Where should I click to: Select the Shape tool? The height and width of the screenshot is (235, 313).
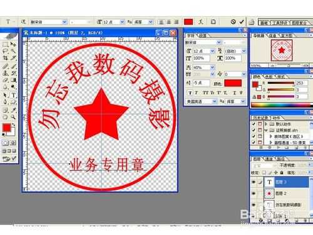(13, 102)
